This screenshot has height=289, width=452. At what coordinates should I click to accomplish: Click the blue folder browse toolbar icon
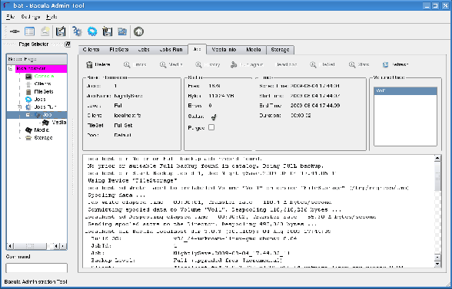(x=122, y=31)
